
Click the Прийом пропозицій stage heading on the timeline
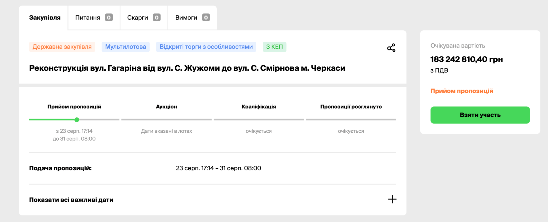[x=74, y=107]
